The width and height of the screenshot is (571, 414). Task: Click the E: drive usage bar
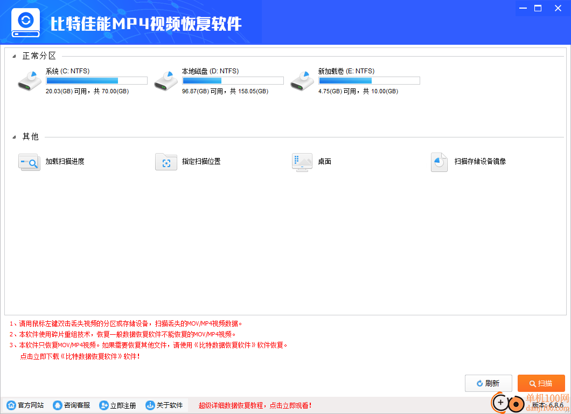pos(369,80)
